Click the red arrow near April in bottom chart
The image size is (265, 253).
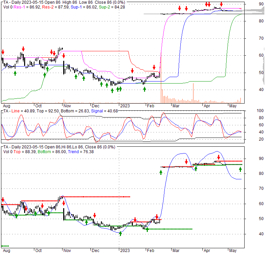[x=218, y=157]
